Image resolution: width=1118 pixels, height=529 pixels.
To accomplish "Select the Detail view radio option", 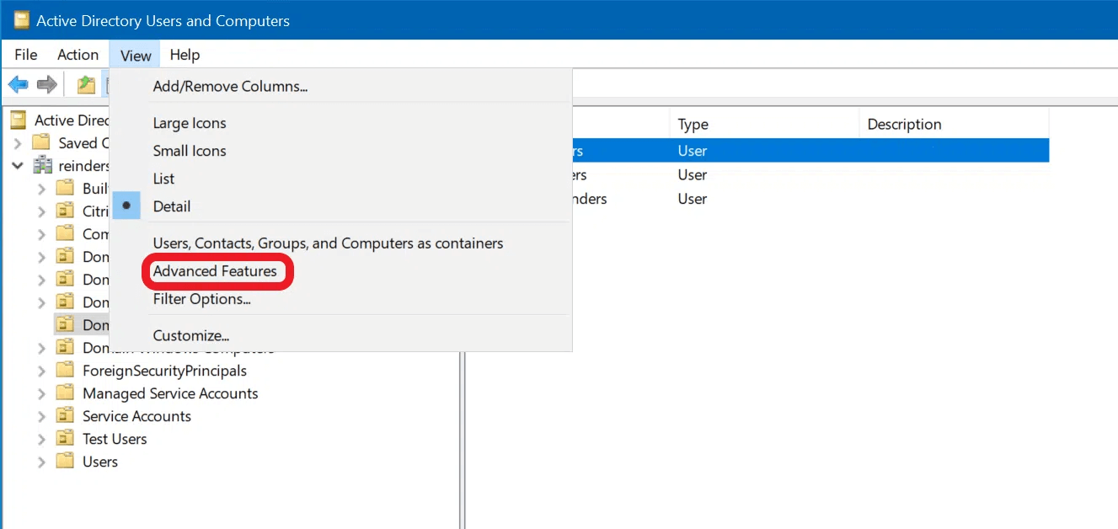I will pos(172,206).
